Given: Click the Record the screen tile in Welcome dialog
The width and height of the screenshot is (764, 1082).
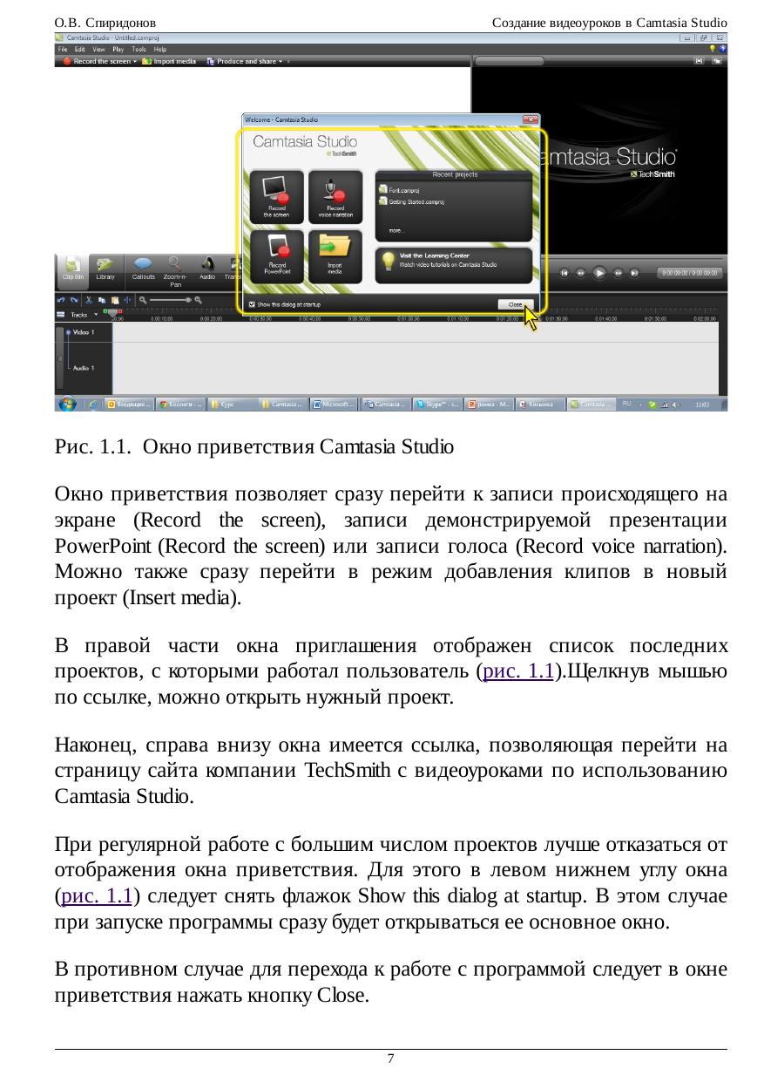Looking at the screenshot, I should (275, 197).
